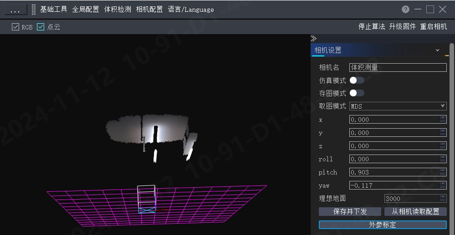This screenshot has height=235, width=455.
Task: Click the 从相机读取配置 button
Action: (415, 211)
